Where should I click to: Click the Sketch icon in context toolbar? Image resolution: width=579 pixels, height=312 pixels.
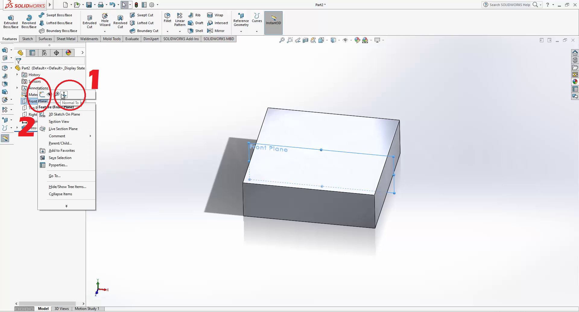tap(42, 94)
